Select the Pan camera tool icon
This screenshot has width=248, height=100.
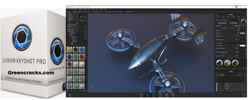point(94,12)
